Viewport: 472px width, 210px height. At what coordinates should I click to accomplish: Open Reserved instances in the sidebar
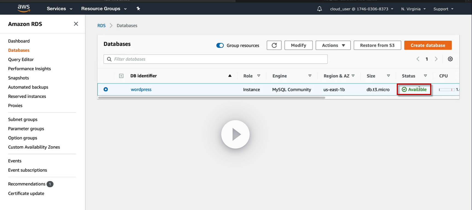pyautogui.click(x=27, y=96)
